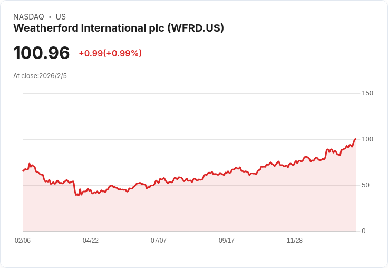Select the 04/22 date on the x-axis

pos(91,241)
